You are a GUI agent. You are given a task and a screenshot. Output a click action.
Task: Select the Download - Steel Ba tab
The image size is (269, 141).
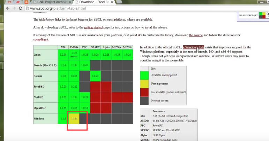pyautogui.click(x=94, y=2)
